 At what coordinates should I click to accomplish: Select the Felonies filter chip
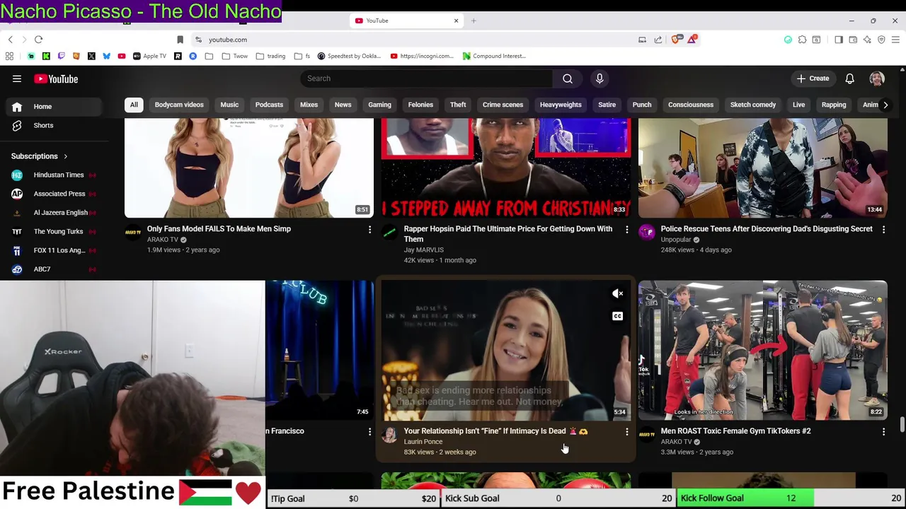pos(420,105)
